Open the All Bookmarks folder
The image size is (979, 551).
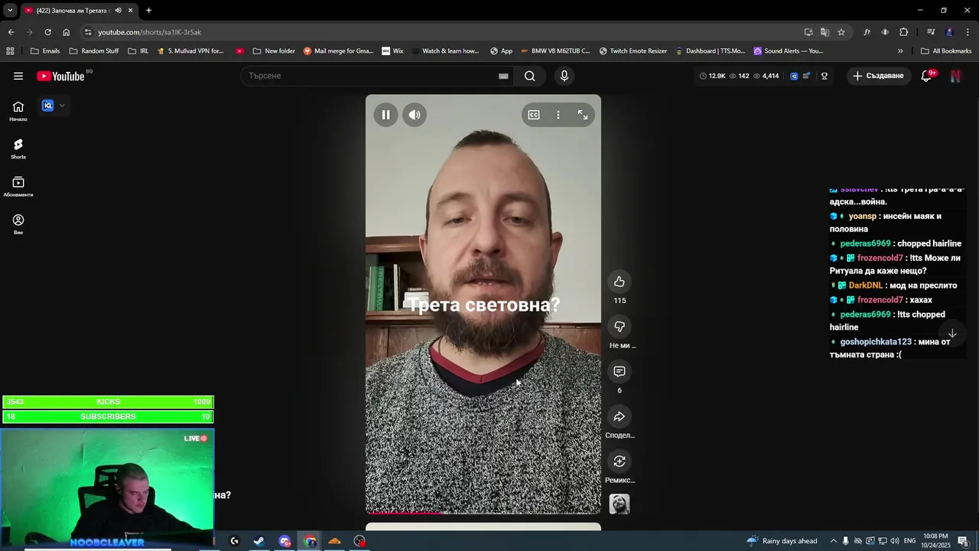(x=946, y=51)
